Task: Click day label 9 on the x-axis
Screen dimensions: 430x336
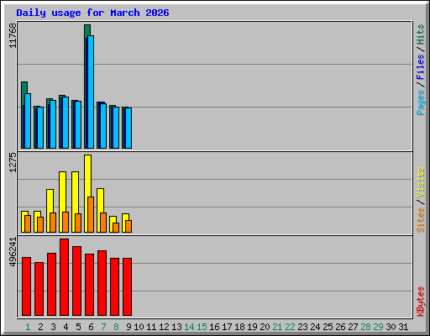Action: pos(128,327)
